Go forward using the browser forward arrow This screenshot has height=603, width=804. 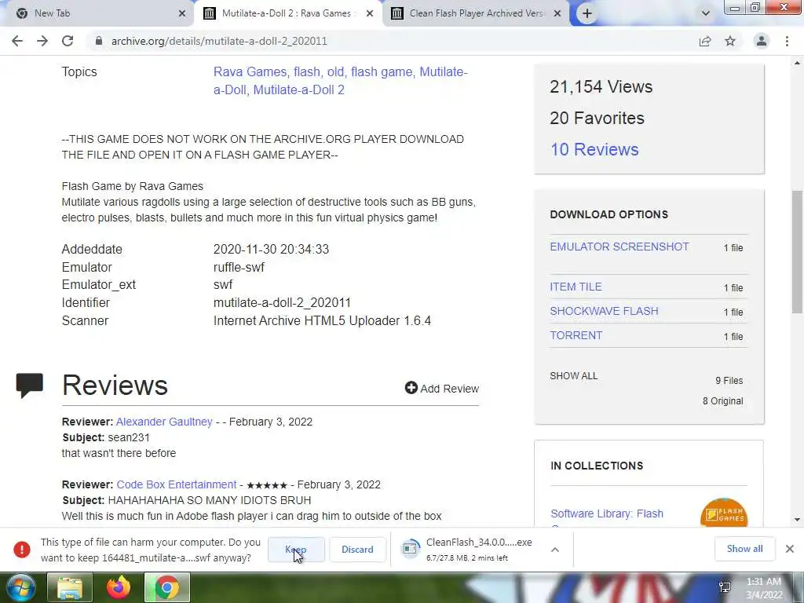pos(42,41)
